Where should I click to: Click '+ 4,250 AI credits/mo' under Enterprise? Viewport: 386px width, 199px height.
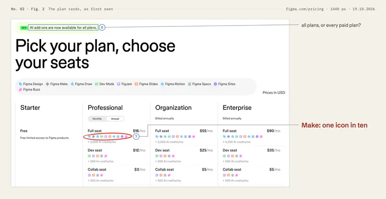tap(237, 142)
